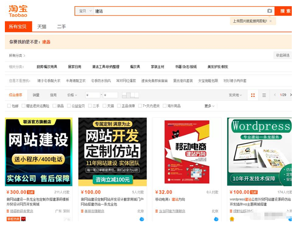The height and width of the screenshot is (232, 294).
Task: Open shop link 美丽街旗舰店
Action: tap(94, 211)
